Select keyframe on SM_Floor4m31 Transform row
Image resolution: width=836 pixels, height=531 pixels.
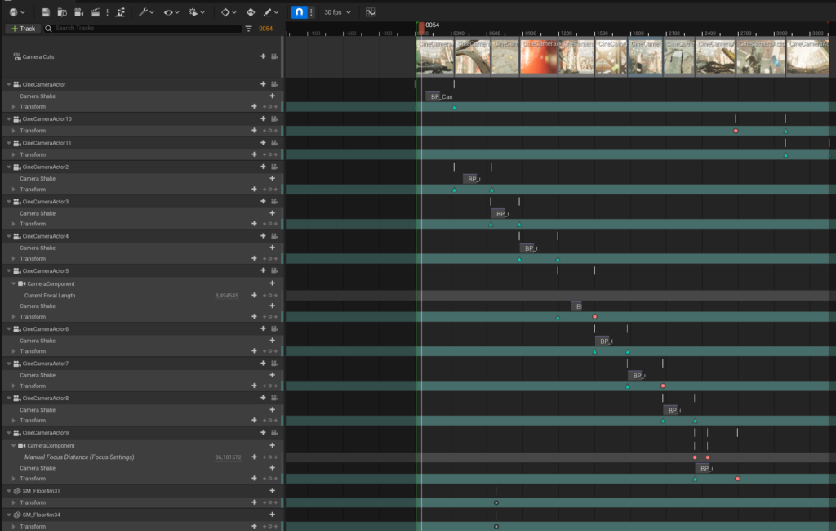pyautogui.click(x=496, y=502)
